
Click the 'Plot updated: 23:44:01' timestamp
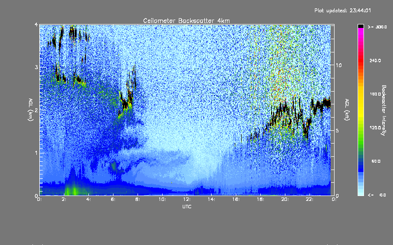342,10
